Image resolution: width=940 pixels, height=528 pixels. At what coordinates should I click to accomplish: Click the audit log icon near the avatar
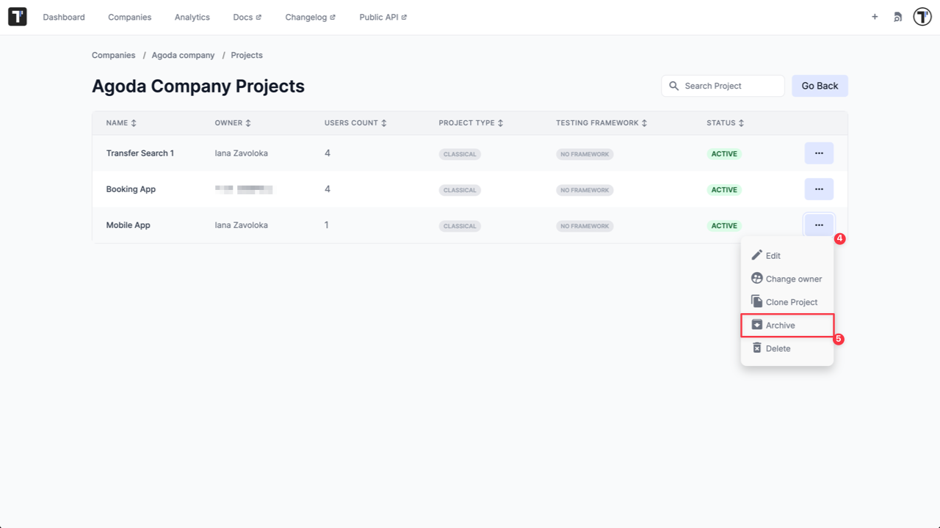(897, 16)
